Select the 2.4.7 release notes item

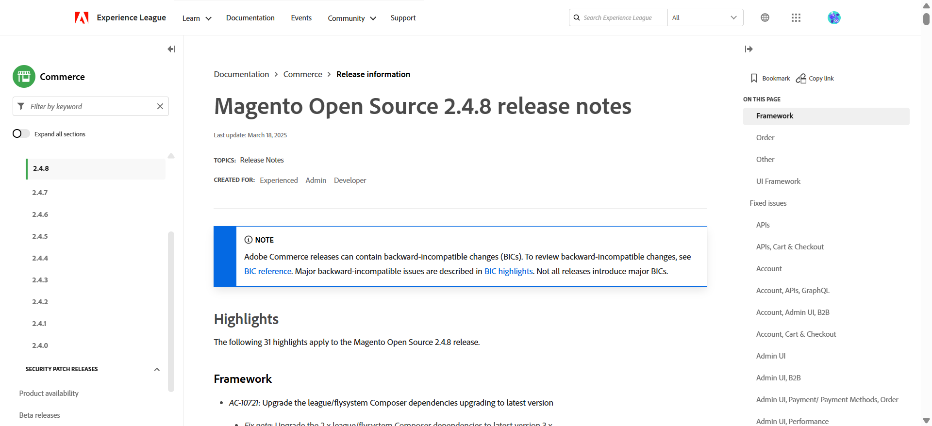coord(40,193)
